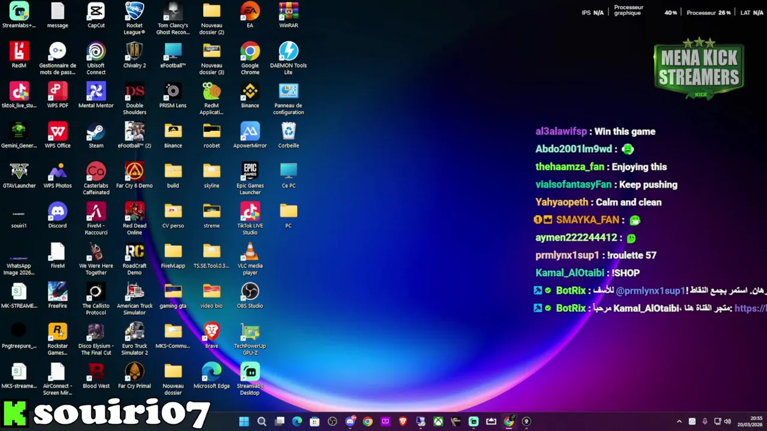This screenshot has width=767, height=431.
Task: Select the Disco Elysium Final Cut icon
Action: [x=96, y=339]
